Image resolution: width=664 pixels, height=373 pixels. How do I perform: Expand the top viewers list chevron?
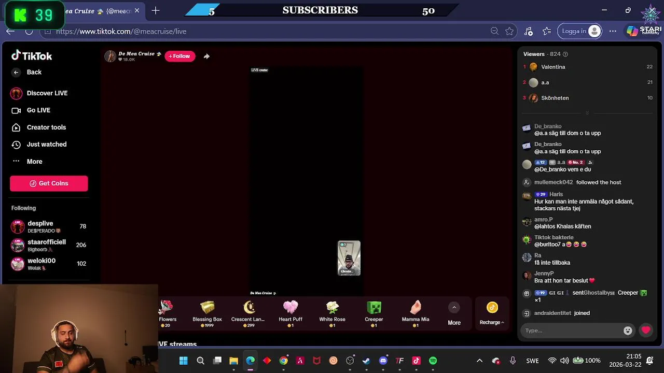tap(587, 113)
